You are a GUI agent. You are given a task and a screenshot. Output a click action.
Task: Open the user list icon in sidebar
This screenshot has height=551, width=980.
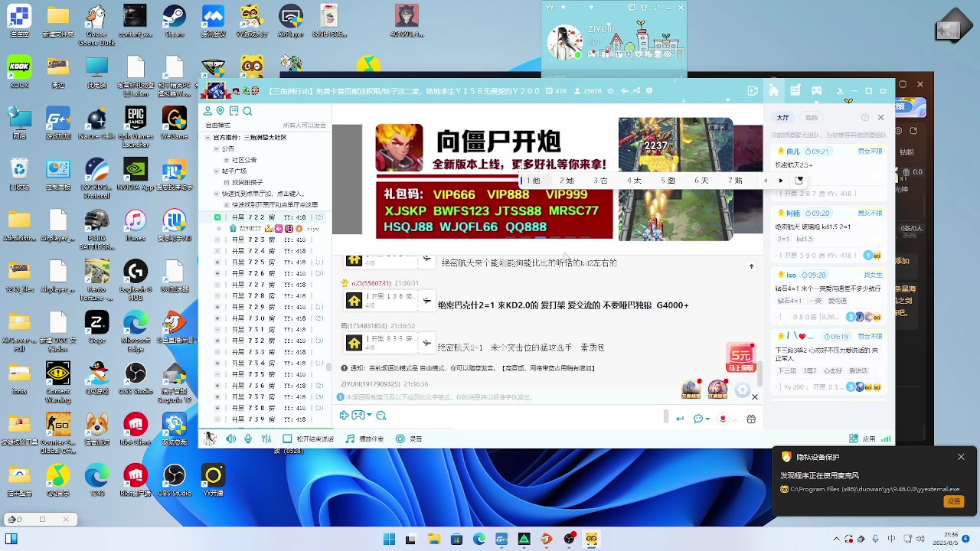pyautogui.click(x=207, y=111)
